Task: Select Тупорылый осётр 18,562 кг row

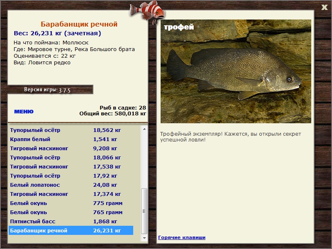Action: [71, 130]
